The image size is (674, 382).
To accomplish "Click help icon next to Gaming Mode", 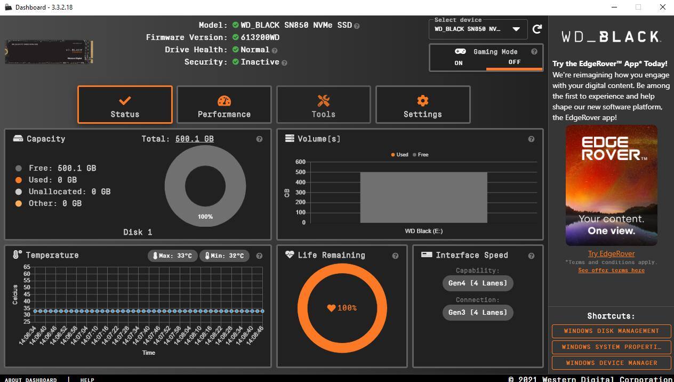I will tap(534, 52).
